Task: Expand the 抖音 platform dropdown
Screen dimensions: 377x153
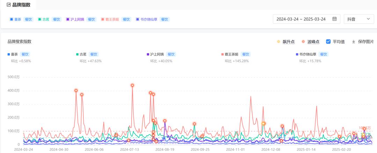Action: click(359, 19)
